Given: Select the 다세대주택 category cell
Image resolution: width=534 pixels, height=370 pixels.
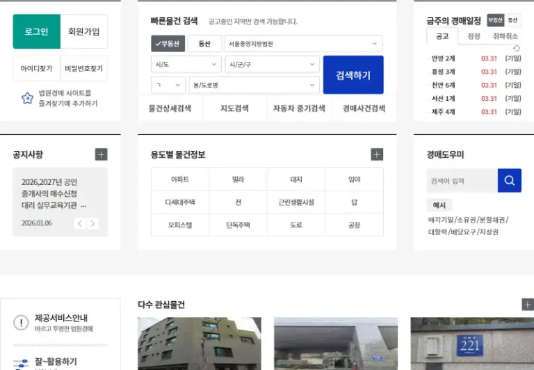Looking at the screenshot, I should pos(180,202).
